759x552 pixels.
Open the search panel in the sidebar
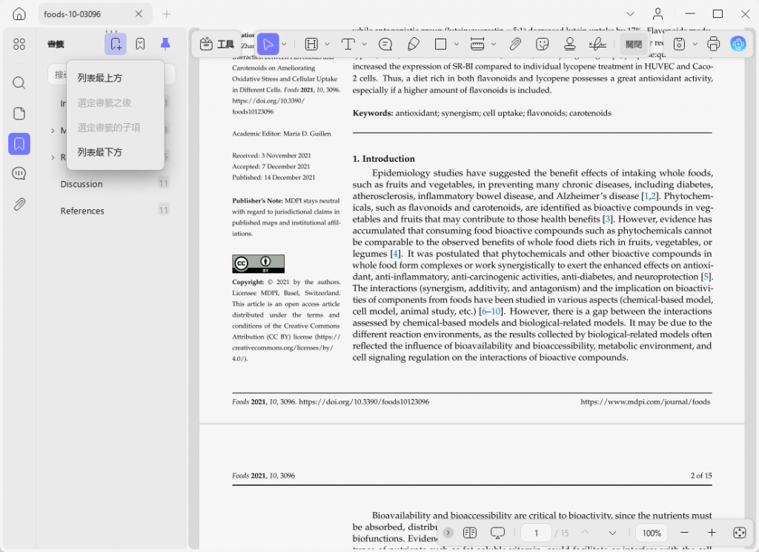pos(19,82)
